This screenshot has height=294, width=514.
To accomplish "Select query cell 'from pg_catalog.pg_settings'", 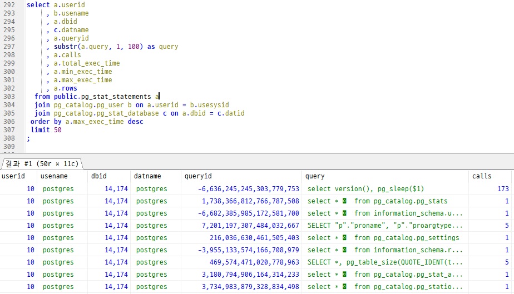I will 385,238.
